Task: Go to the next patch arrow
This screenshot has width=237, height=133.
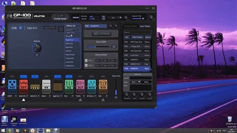Action: tap(116, 26)
